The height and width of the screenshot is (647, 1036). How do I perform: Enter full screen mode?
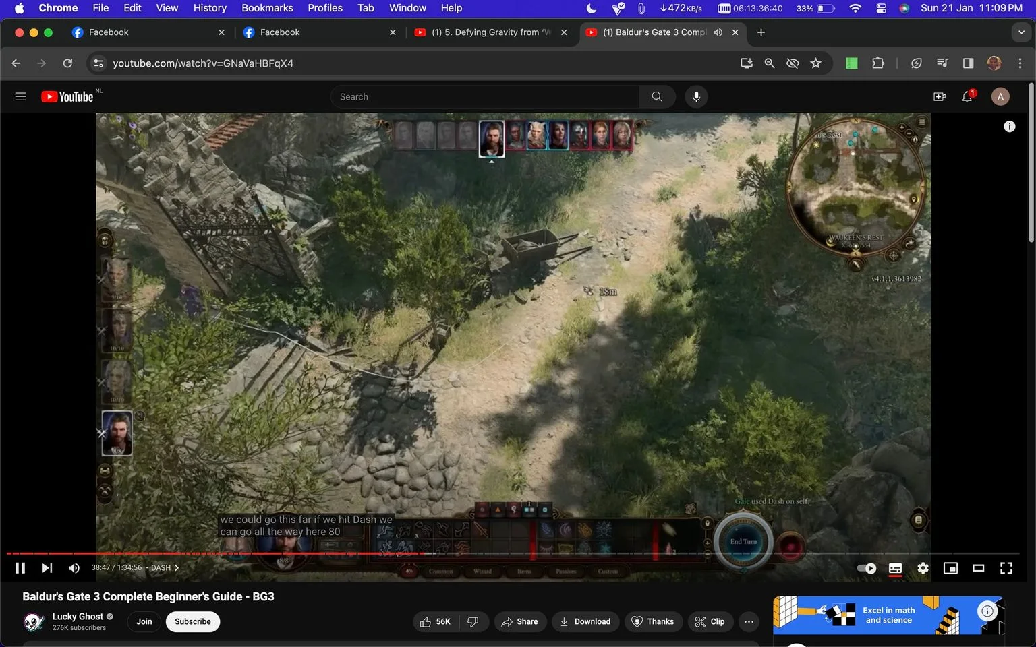(x=1006, y=568)
